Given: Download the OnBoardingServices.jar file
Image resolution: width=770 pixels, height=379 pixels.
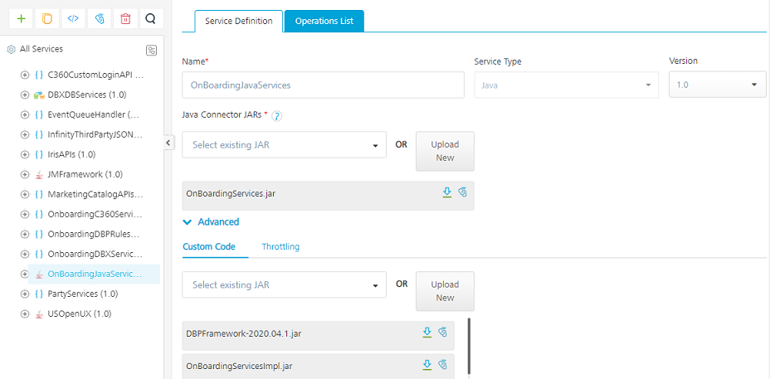Looking at the screenshot, I should coord(447,192).
